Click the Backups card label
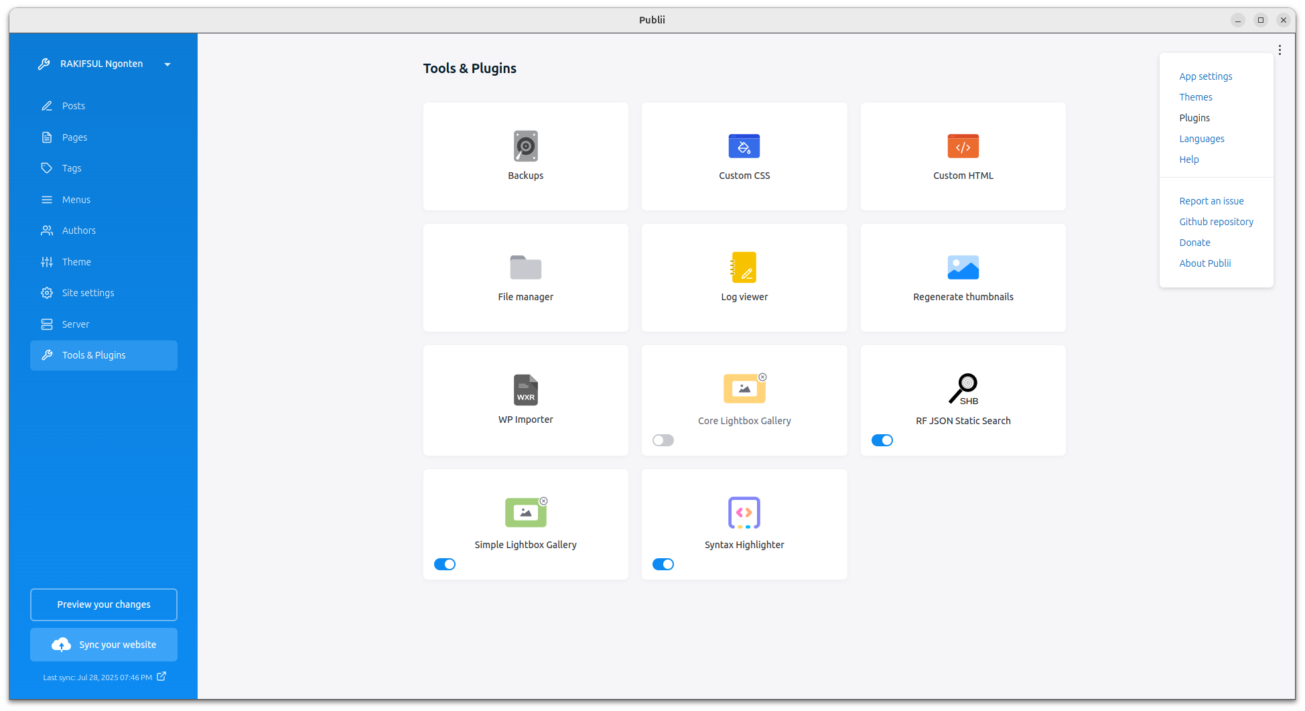This screenshot has height=711, width=1305. pos(525,176)
